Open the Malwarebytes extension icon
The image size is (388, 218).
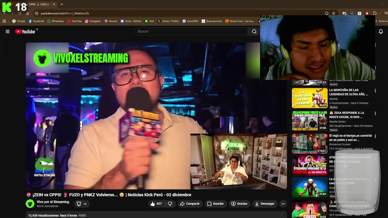tap(344, 13)
